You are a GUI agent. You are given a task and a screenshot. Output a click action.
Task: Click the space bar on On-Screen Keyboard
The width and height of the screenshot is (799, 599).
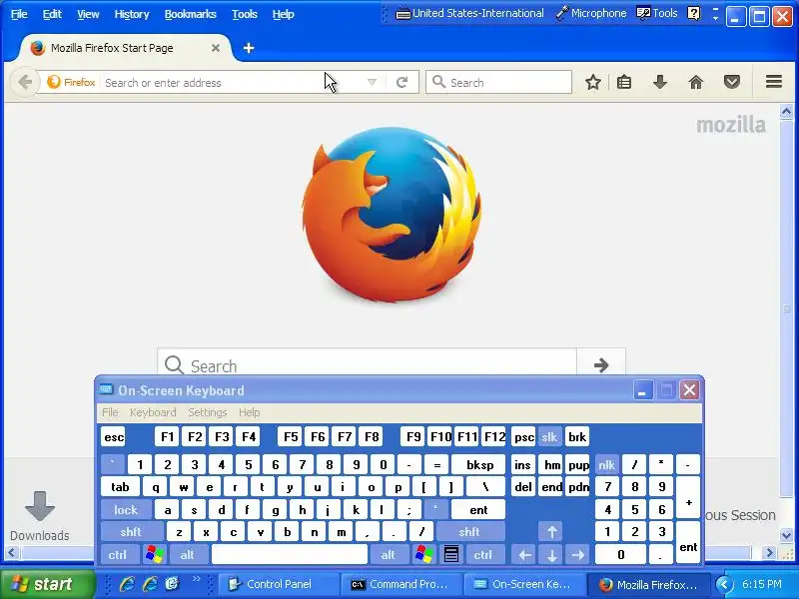tap(289, 555)
